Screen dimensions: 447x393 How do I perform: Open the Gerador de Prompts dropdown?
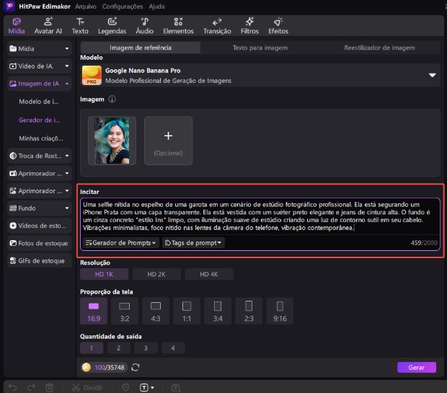[121, 243]
